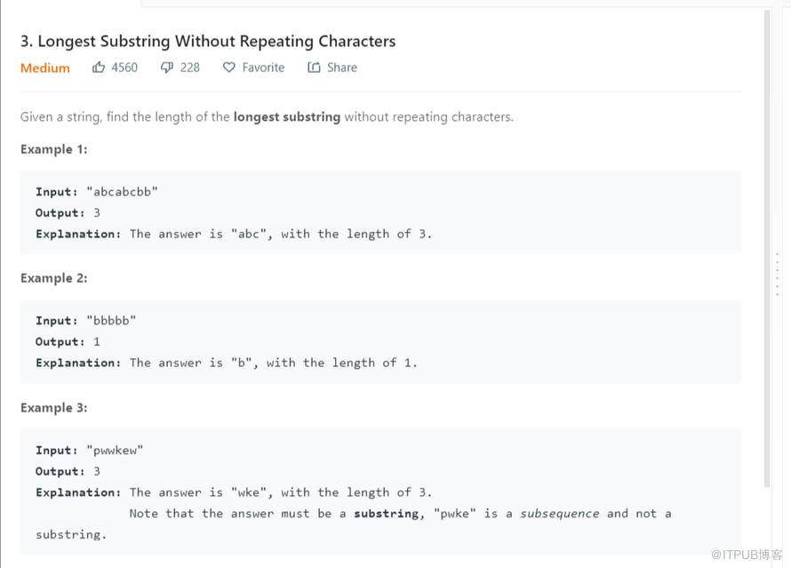Click the heart icon to favorite the problem
The width and height of the screenshot is (791, 568).
(x=229, y=67)
